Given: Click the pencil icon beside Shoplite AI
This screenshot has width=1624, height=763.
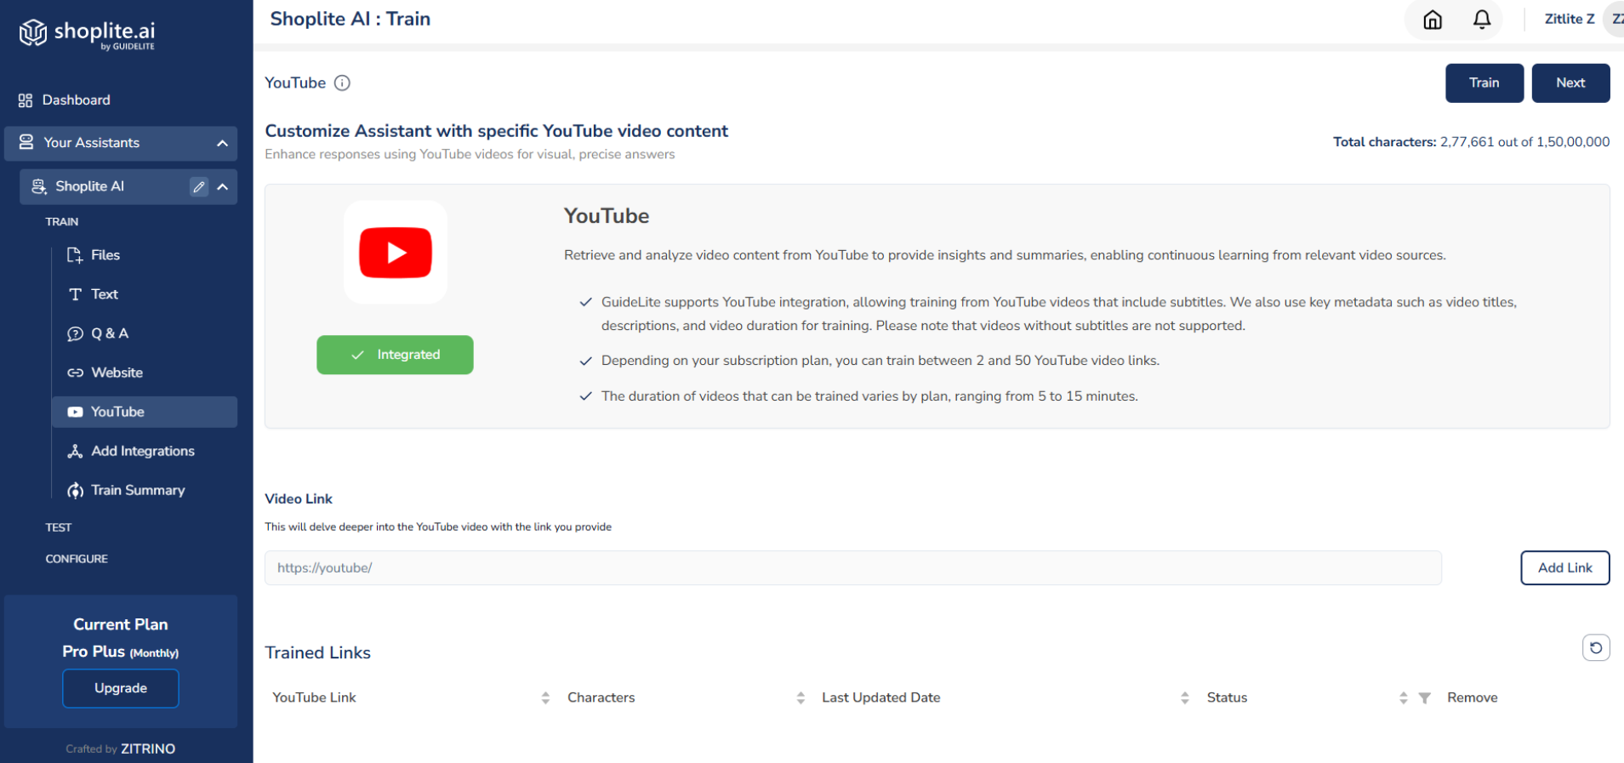Looking at the screenshot, I should click(x=198, y=187).
